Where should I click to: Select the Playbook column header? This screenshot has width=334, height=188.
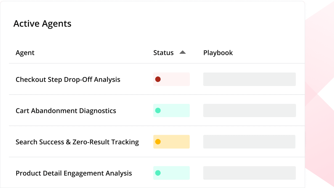pyautogui.click(x=218, y=53)
